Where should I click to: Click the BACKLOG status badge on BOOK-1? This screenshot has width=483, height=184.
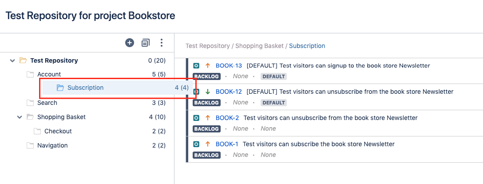point(206,155)
